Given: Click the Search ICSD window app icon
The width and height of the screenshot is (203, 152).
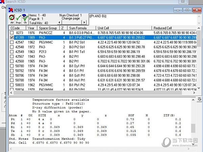Looking at the screenshot, I should click(2, 2).
